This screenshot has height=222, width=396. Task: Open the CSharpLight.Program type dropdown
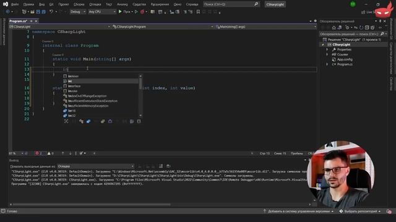(x=163, y=27)
